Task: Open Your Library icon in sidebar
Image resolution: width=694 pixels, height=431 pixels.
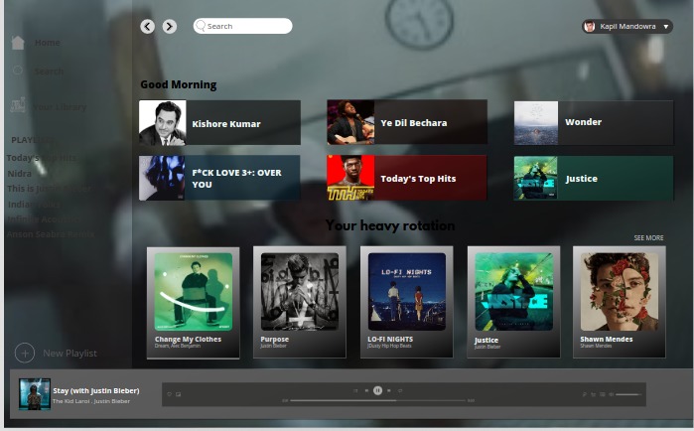Action: click(18, 105)
